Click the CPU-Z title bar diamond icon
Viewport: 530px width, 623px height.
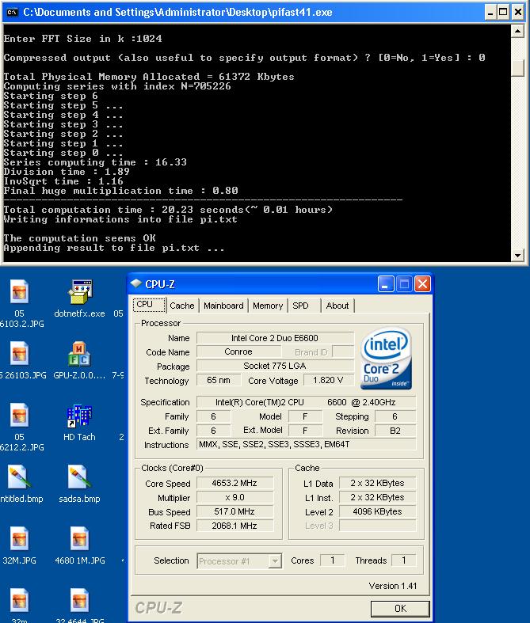pyautogui.click(x=136, y=283)
